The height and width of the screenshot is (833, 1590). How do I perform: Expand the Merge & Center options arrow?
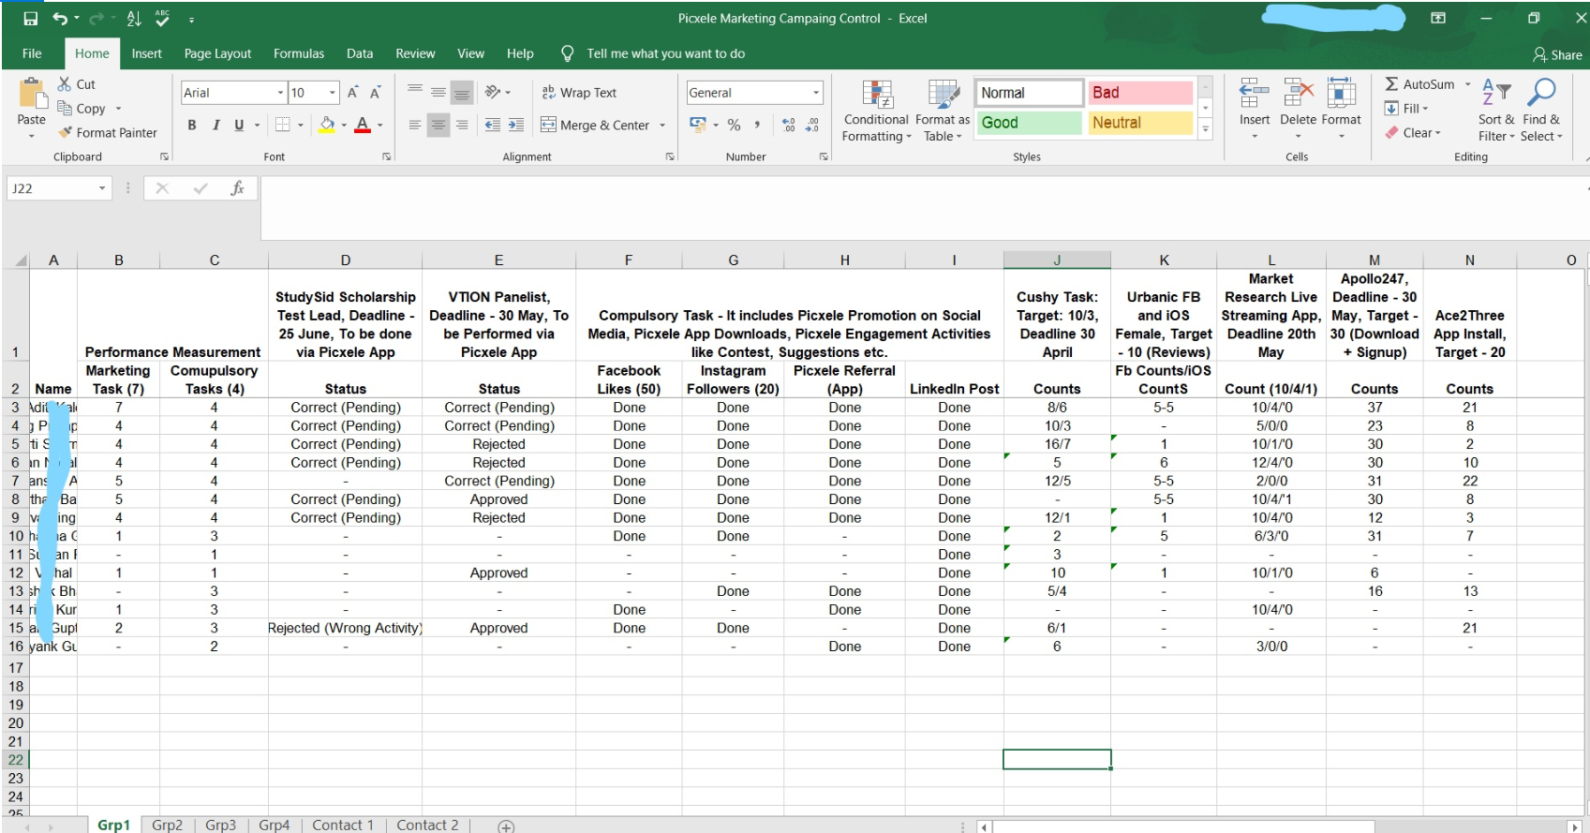pos(662,125)
